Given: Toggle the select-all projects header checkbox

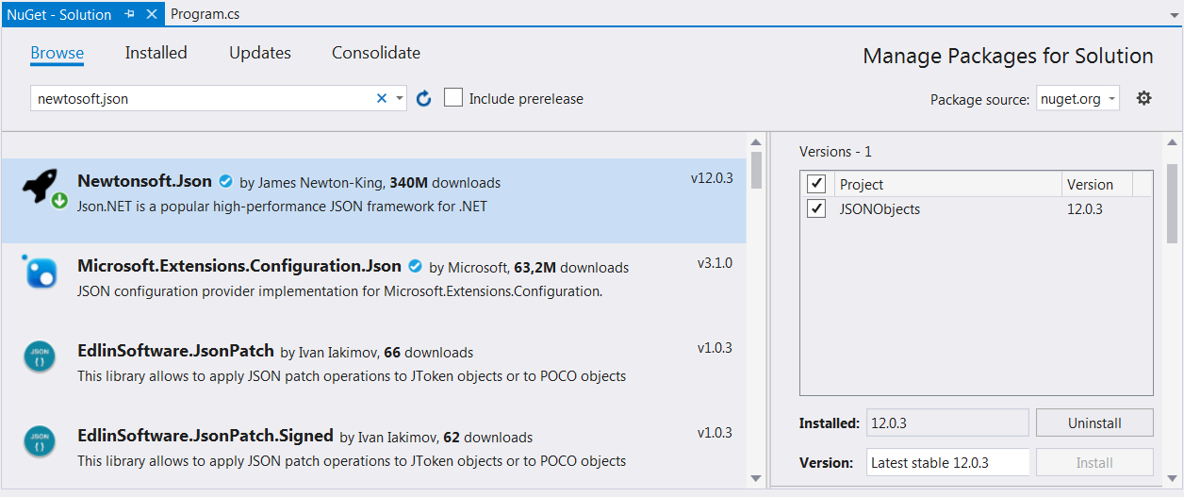Looking at the screenshot, I should click(x=817, y=184).
